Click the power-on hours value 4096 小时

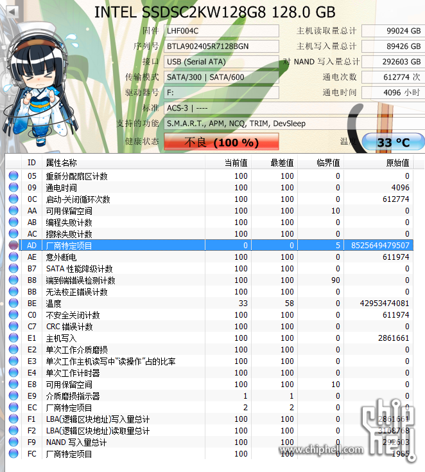pos(393,93)
